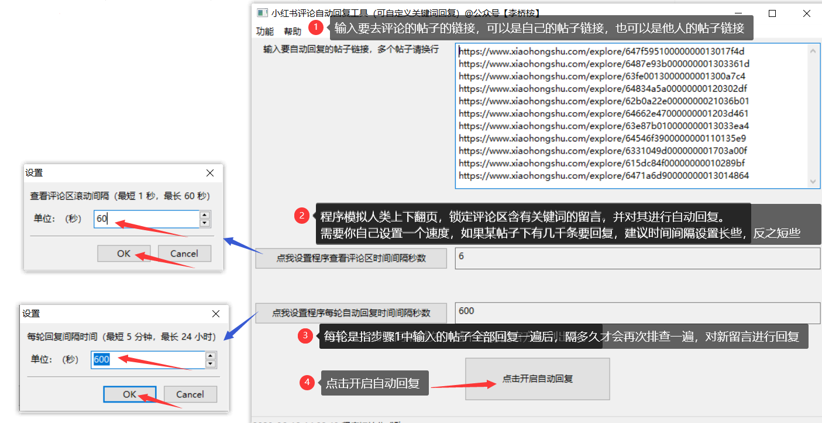The width and height of the screenshot is (822, 423).
Task: Increase the 60-second scroll interval value
Action: point(205,216)
